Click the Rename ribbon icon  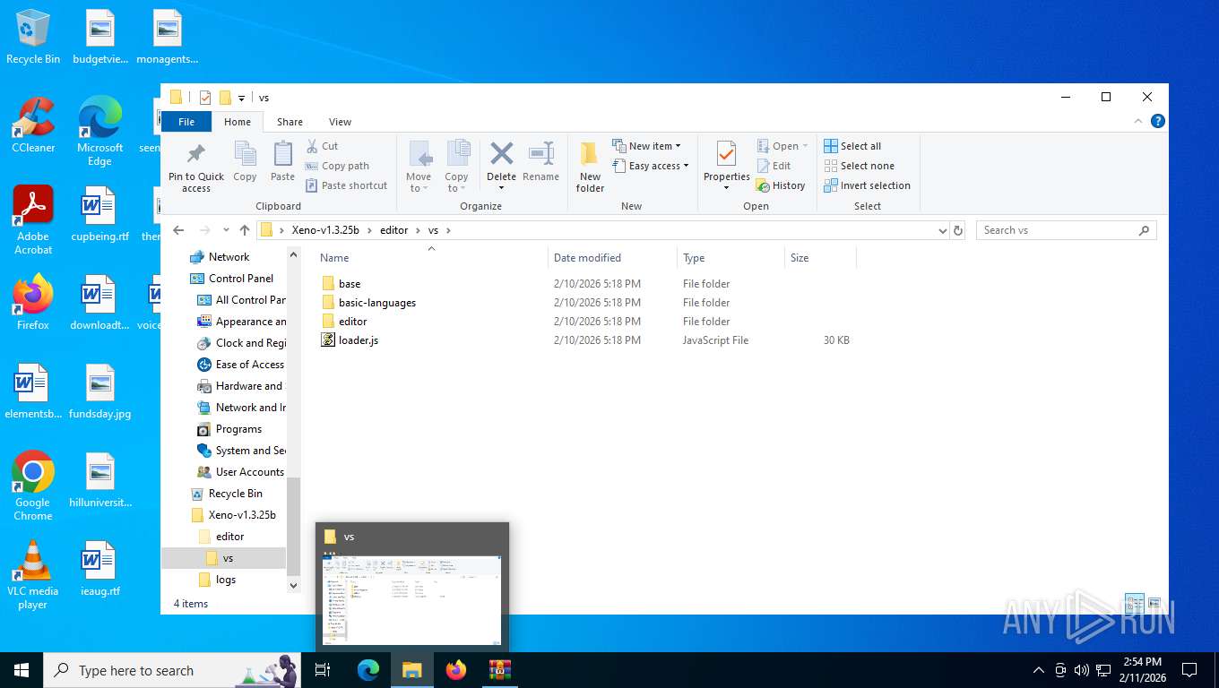(540, 161)
